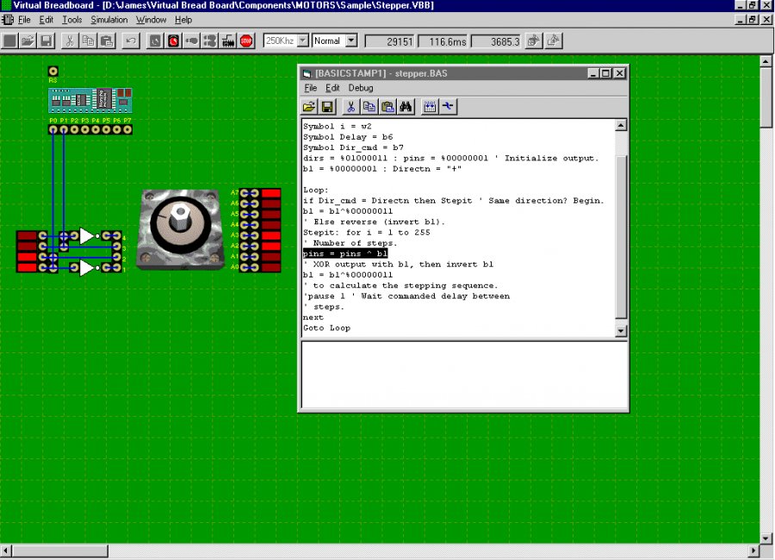This screenshot has width=775, height=560.
Task: Click the lower inverter gate triangle
Action: pos(86,268)
